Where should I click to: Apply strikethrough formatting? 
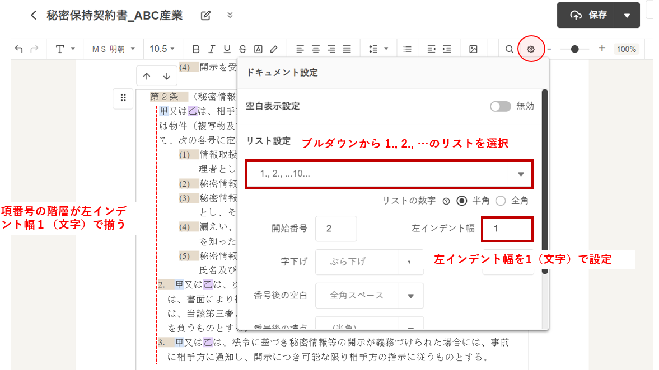[242, 49]
